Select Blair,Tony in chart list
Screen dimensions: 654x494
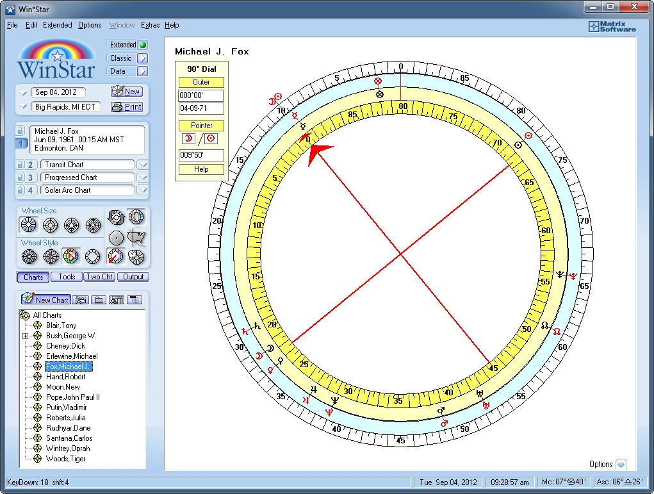click(61, 325)
